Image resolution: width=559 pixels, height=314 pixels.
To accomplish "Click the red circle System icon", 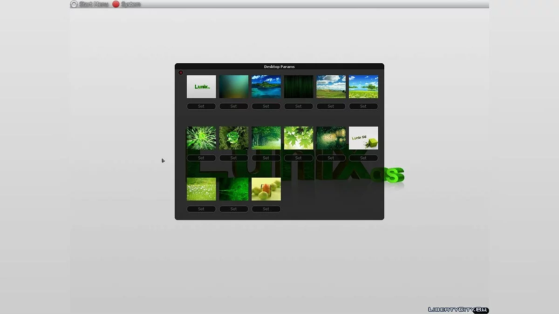I will point(116,4).
